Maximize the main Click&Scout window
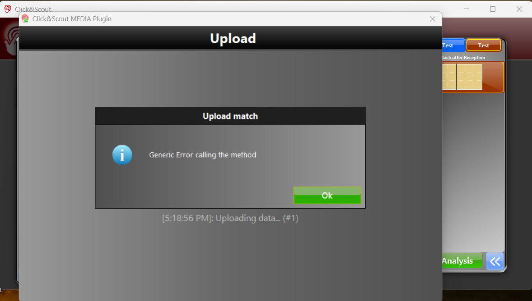The width and height of the screenshot is (532, 301). tap(493, 9)
